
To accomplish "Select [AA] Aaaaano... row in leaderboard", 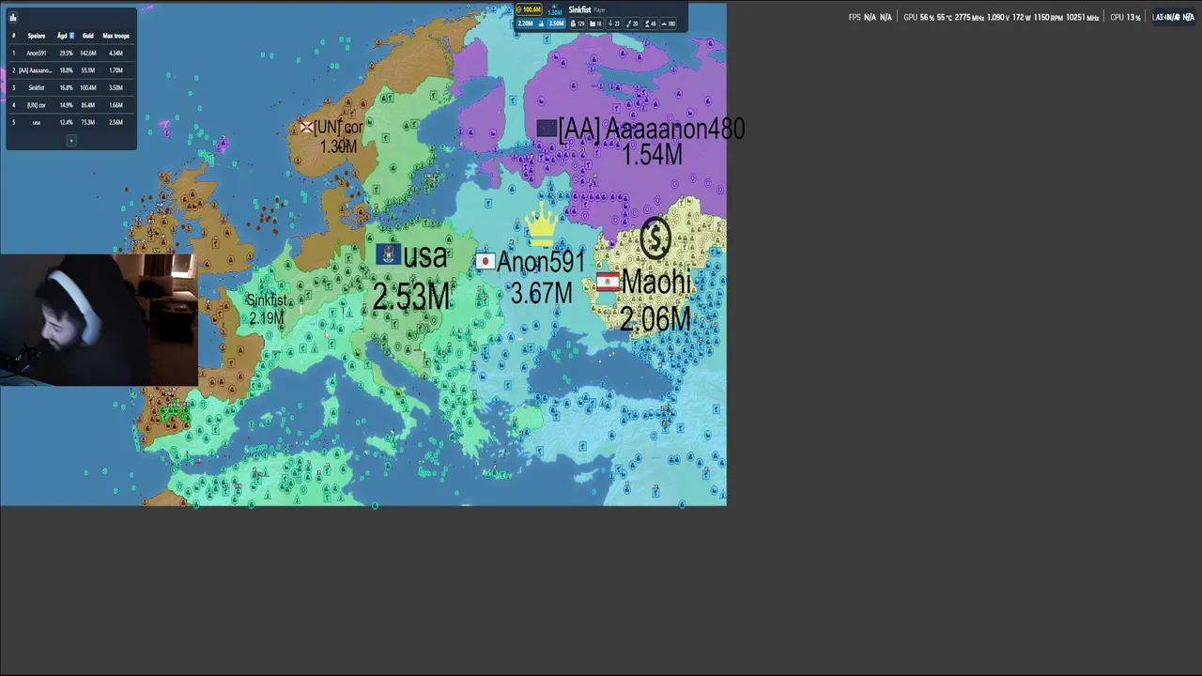I will point(71,70).
